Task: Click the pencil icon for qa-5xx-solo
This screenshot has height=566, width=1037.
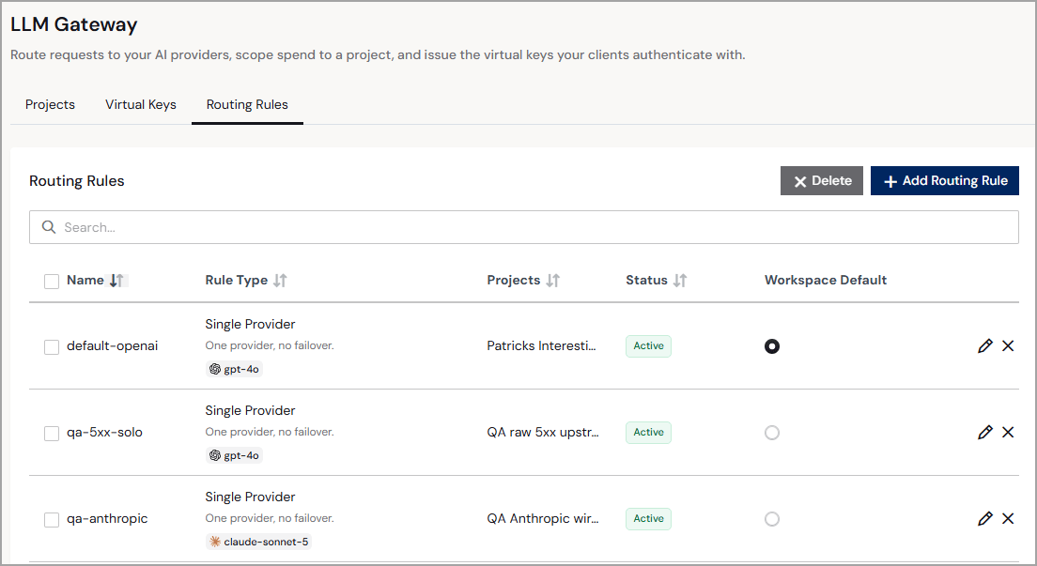Action: [984, 433]
